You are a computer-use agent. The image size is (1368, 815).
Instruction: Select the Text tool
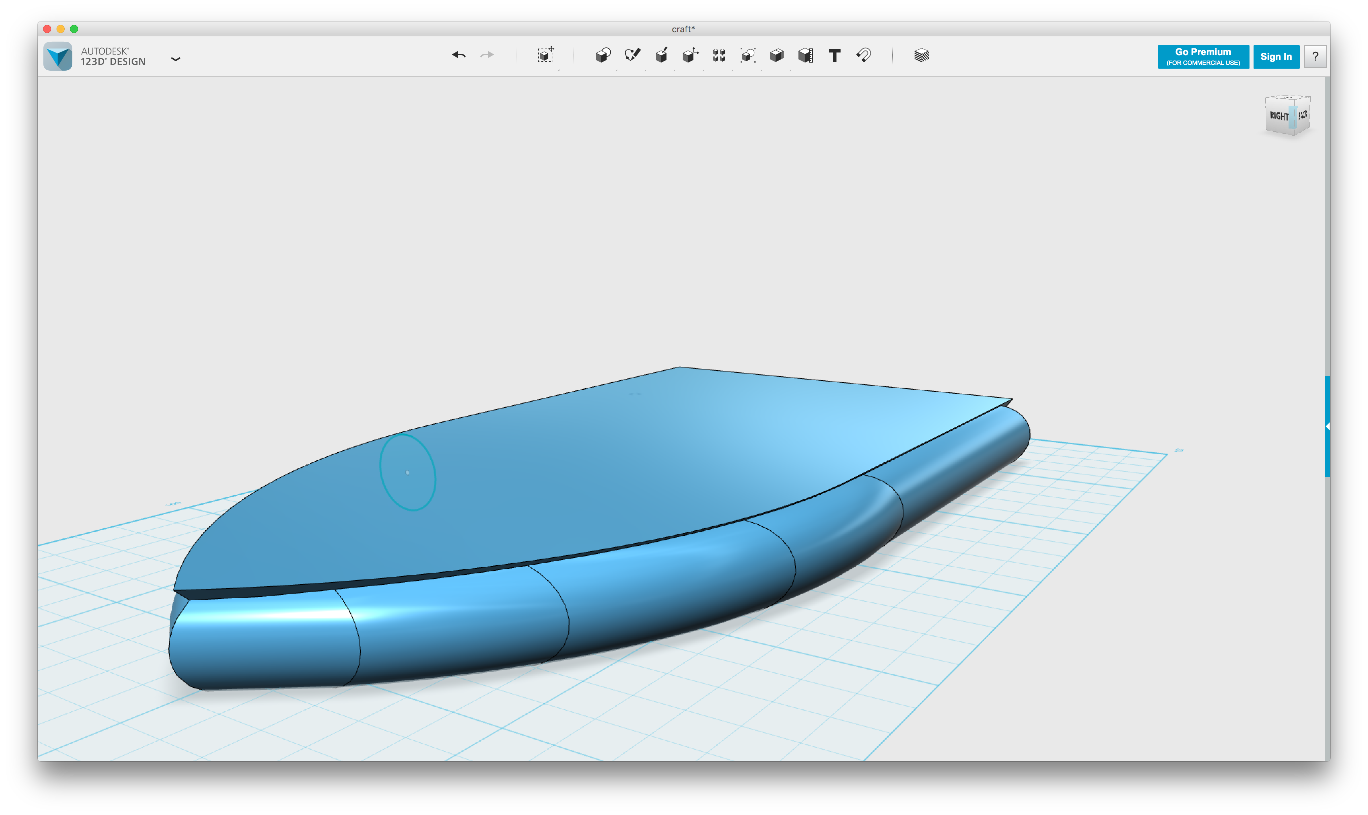834,55
